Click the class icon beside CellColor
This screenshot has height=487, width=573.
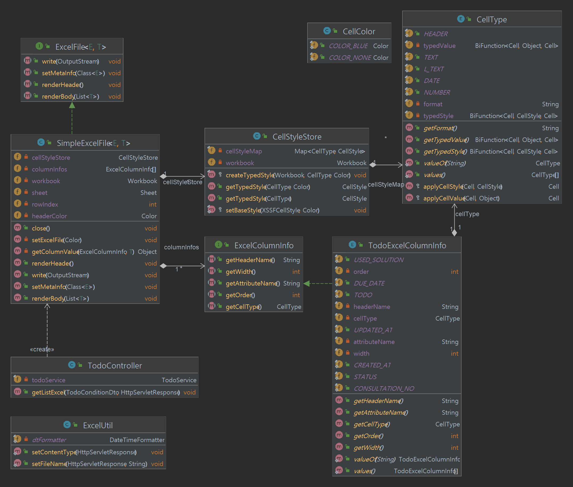[x=327, y=31]
